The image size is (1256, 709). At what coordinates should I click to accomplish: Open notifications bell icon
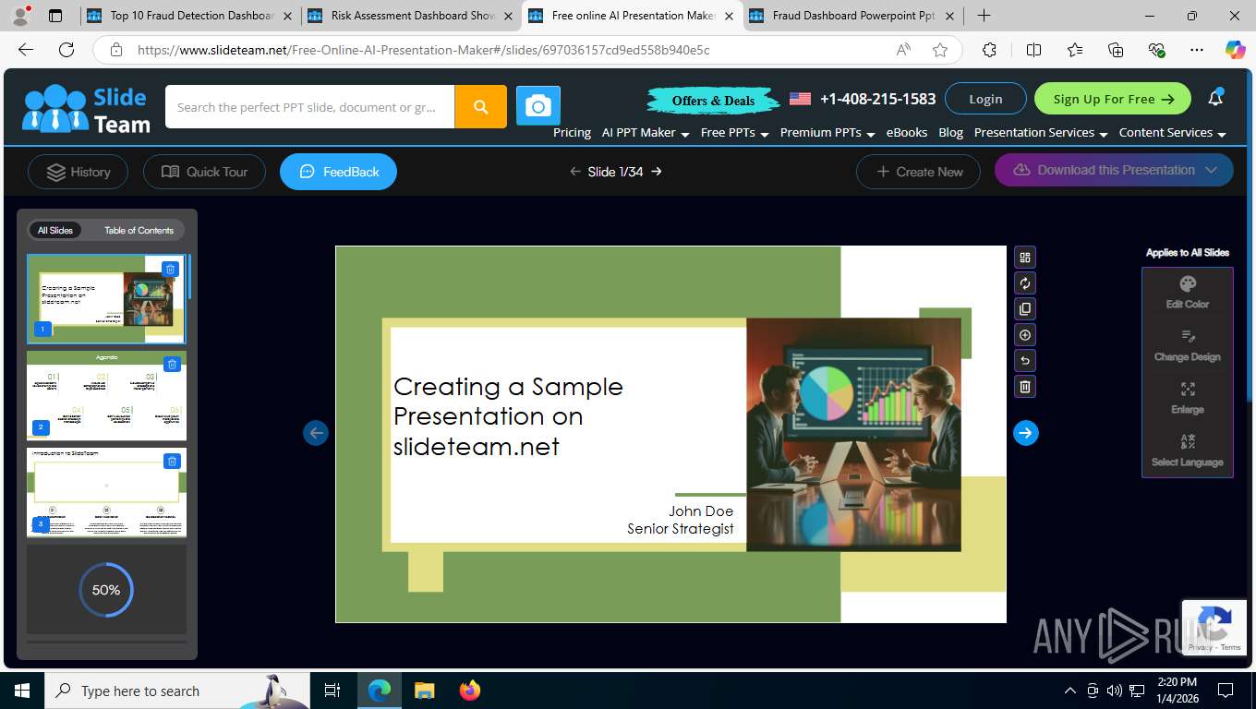click(x=1215, y=98)
